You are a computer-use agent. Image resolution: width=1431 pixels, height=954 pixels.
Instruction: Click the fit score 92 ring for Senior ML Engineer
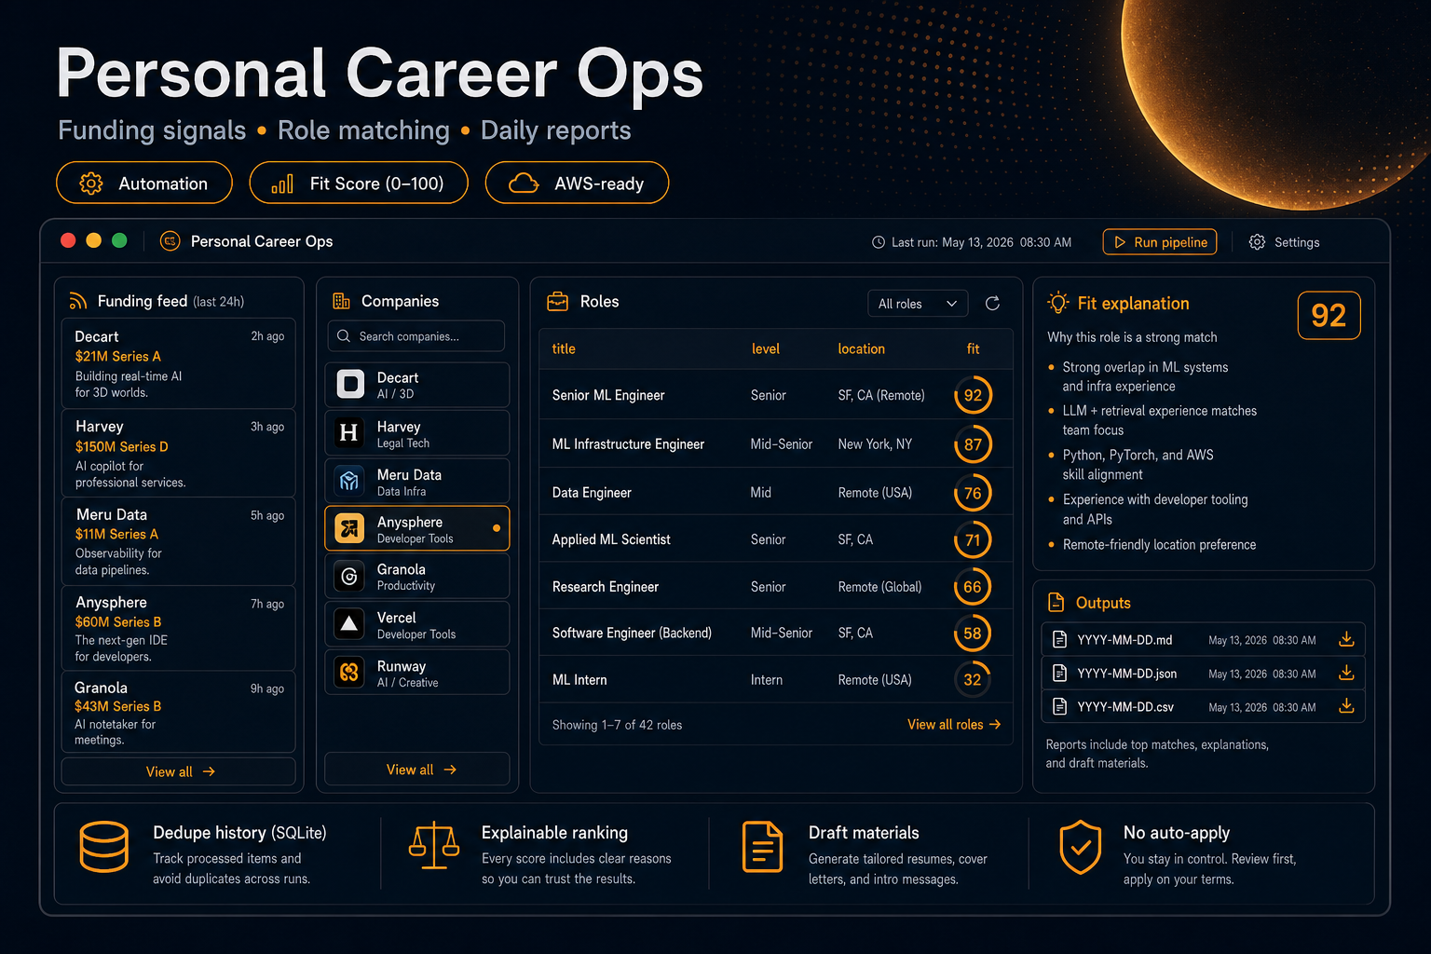click(973, 395)
